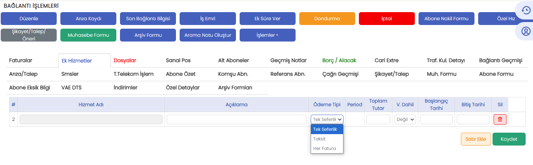Viewport: 533px width, 165px height.
Task: Open the Muhasebe Formu button
Action: pyautogui.click(x=88, y=35)
